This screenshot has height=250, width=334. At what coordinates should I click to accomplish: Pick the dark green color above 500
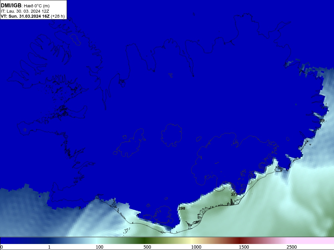tap(144, 240)
